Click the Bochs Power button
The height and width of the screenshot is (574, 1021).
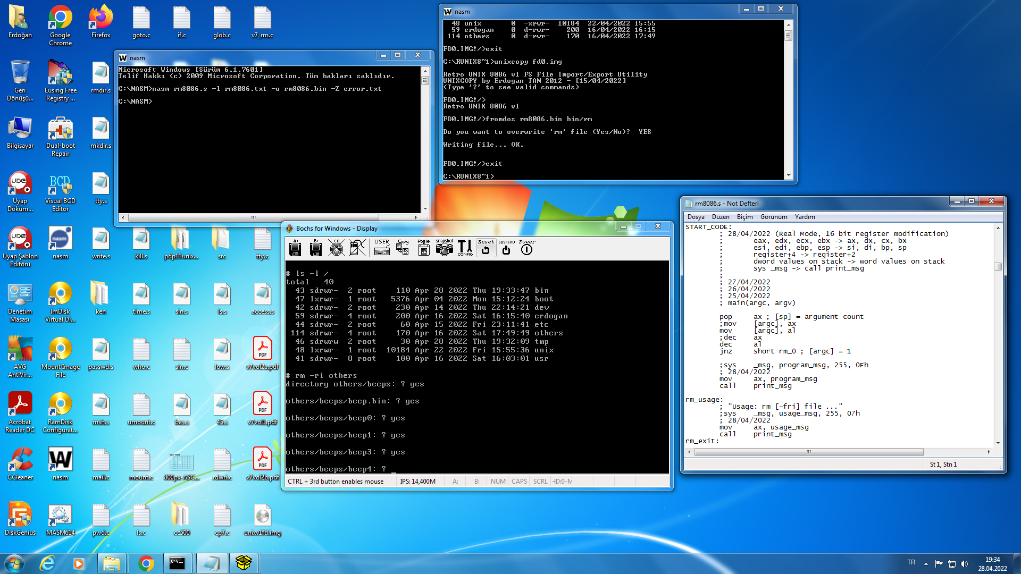(x=526, y=248)
